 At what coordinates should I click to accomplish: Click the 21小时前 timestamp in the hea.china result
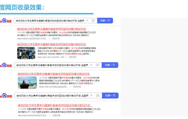tap(22, 109)
